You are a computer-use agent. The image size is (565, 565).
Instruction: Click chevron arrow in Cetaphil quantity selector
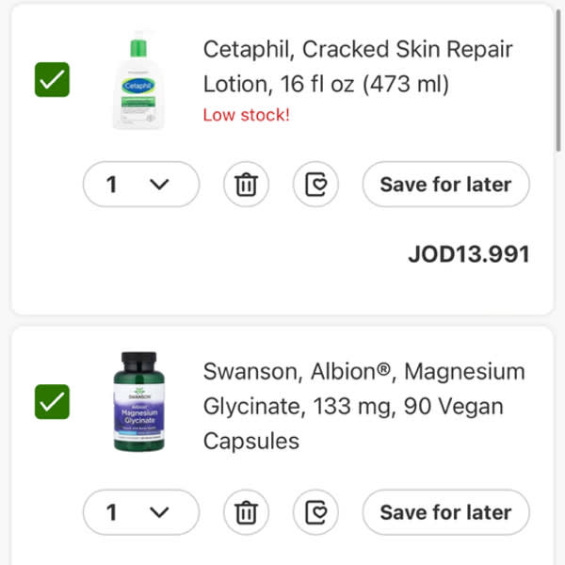[159, 185]
